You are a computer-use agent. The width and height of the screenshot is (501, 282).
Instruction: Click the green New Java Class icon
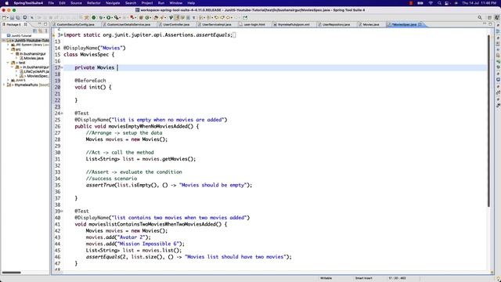pyautogui.click(x=147, y=17)
